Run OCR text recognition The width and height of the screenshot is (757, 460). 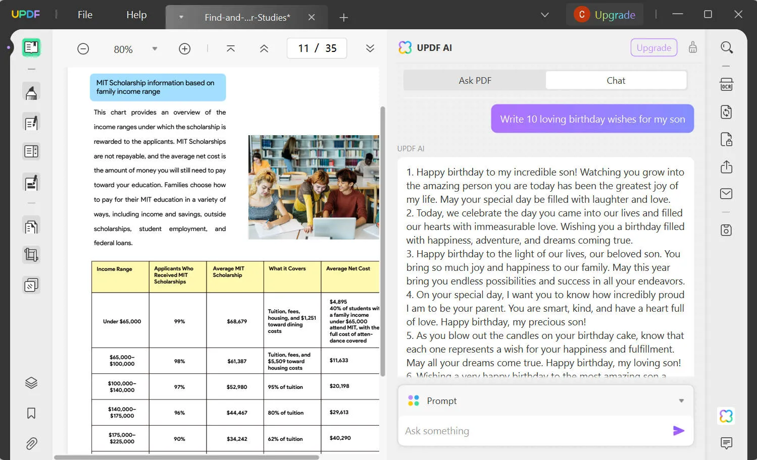(727, 84)
